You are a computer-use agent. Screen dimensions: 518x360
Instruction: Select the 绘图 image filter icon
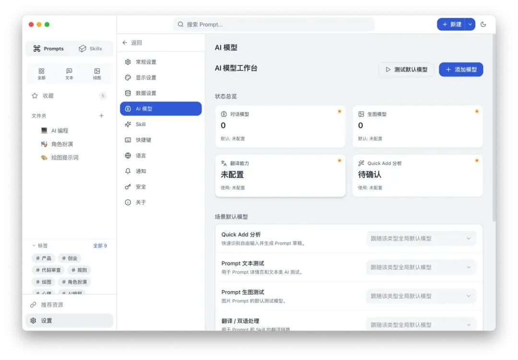coord(97,74)
